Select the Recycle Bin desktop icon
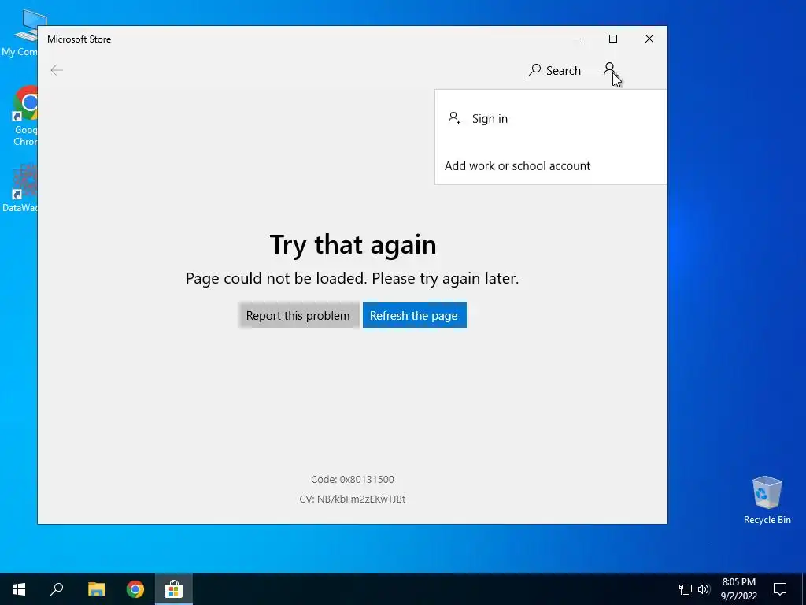The image size is (806, 605). 767,500
